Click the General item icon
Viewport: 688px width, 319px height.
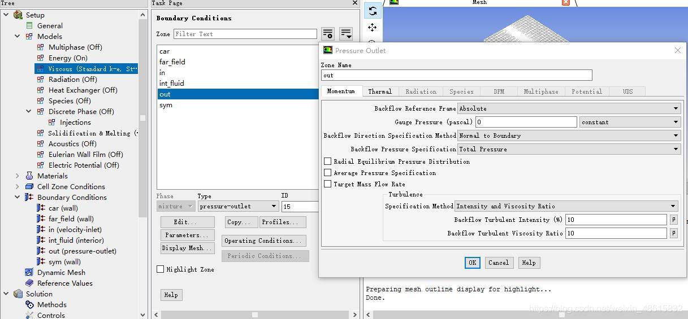29,25
